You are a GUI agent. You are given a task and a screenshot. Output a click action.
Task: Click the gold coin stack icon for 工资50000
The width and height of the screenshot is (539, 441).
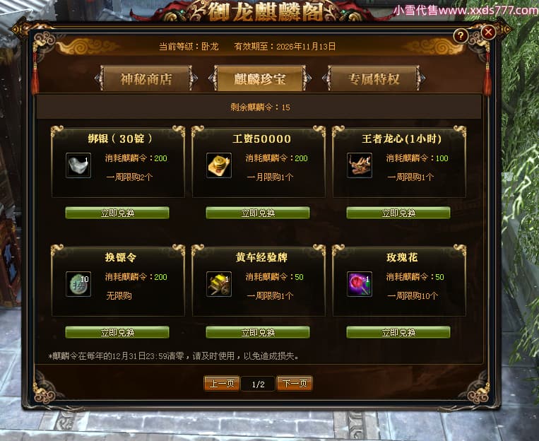click(x=219, y=165)
